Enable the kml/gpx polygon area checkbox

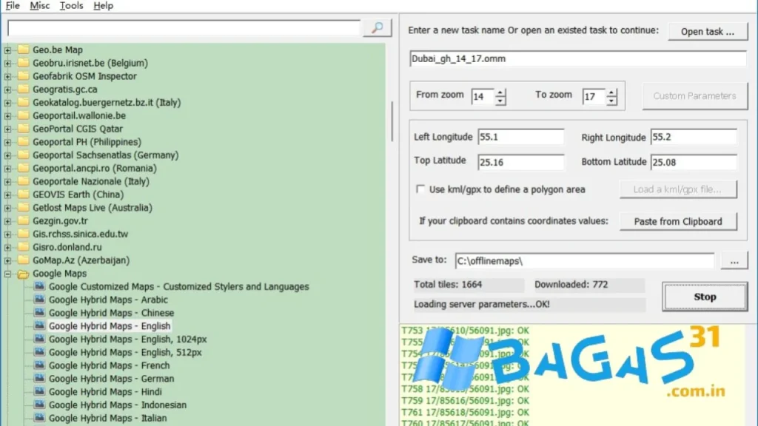point(420,189)
